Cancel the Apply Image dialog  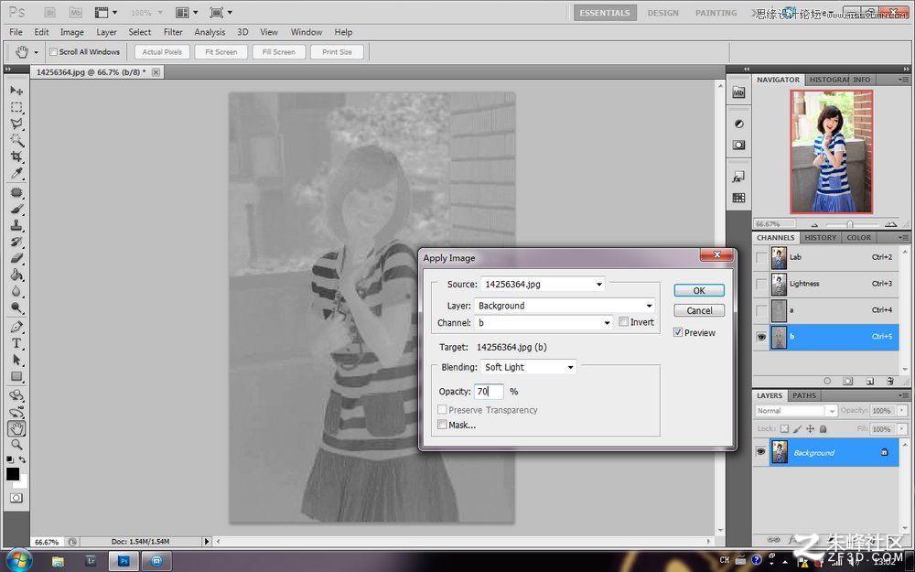click(x=699, y=310)
